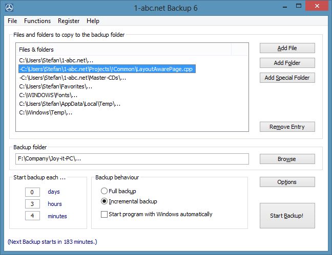Click the minutes input field
Screen dimensions: 332x255
(x=32, y=216)
